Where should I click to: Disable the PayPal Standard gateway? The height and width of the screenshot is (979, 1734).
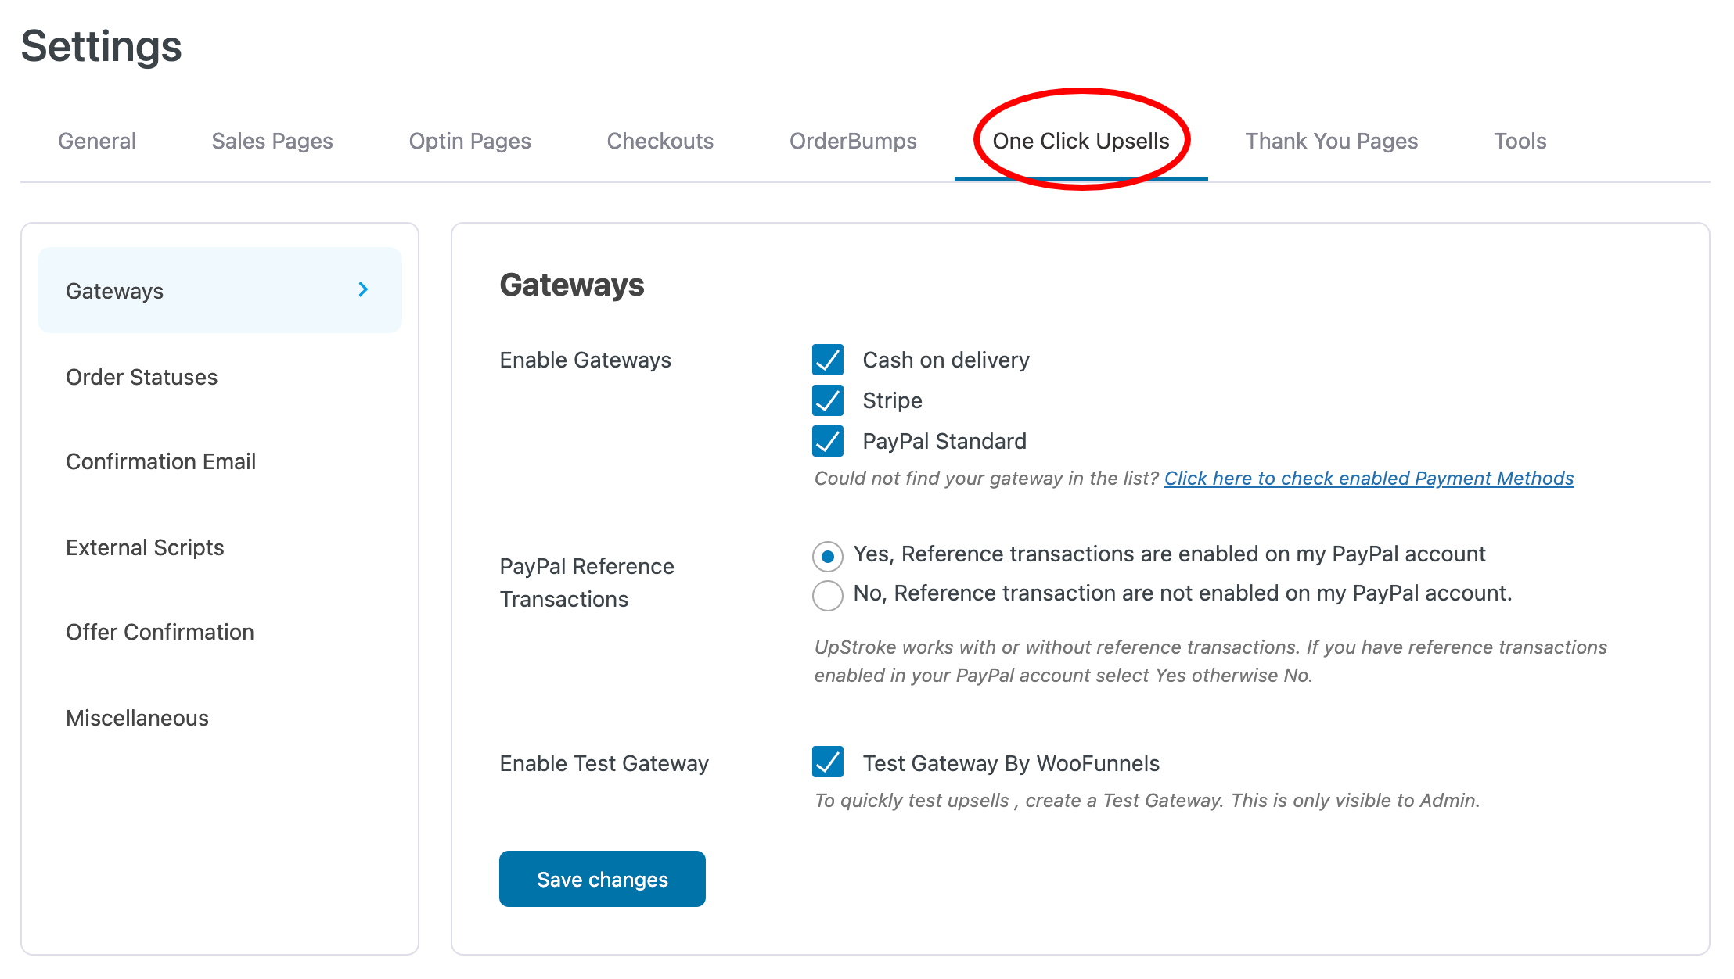click(827, 441)
